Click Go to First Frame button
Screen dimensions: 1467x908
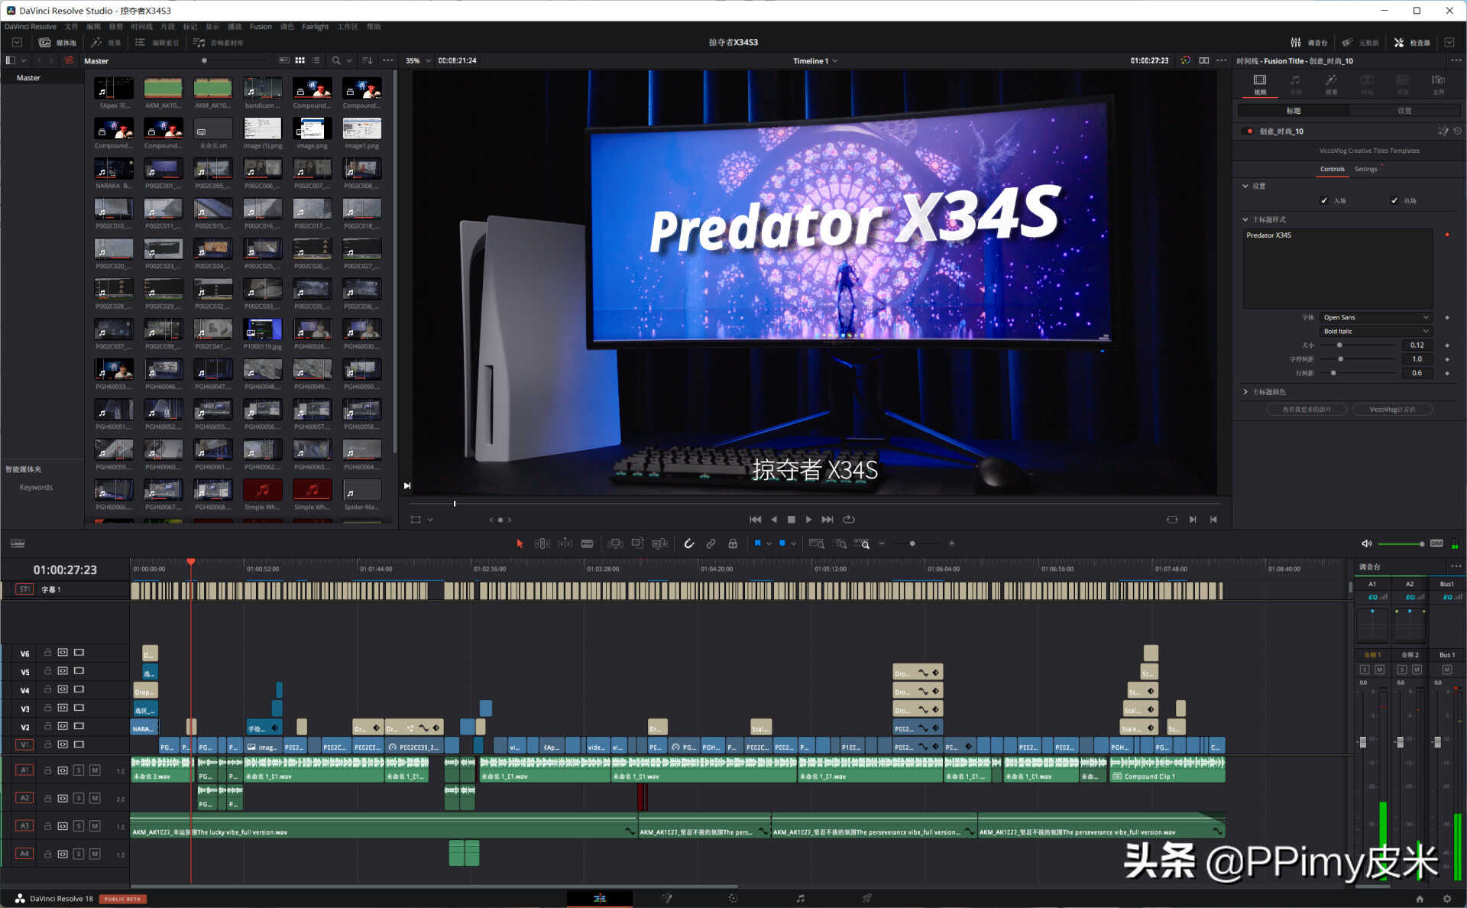[x=755, y=519]
